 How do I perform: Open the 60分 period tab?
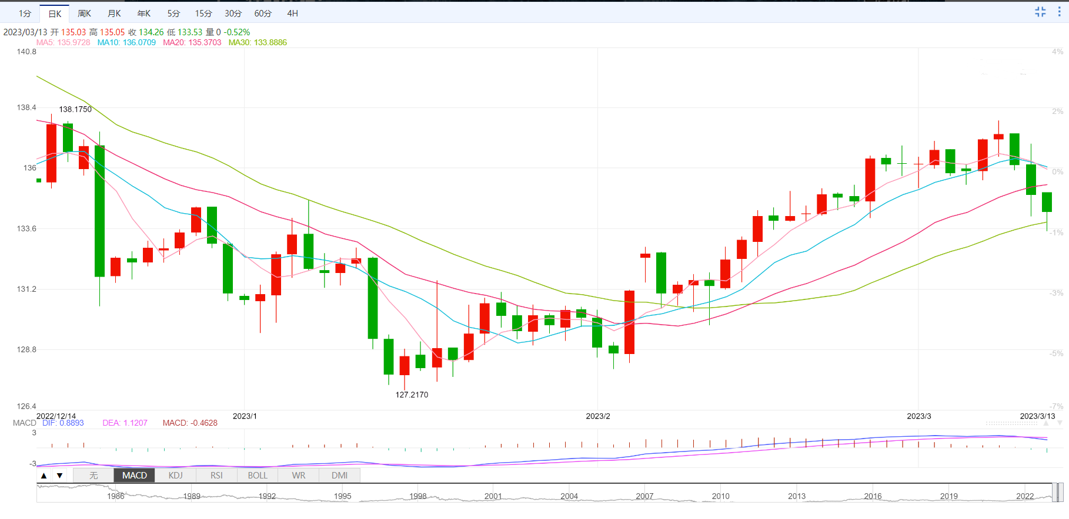263,14
